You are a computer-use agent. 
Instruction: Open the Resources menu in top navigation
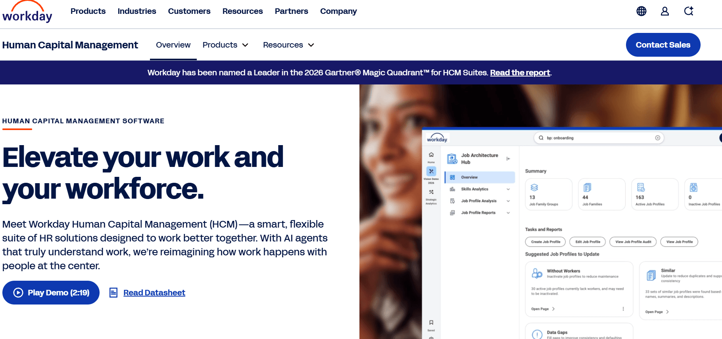(242, 11)
